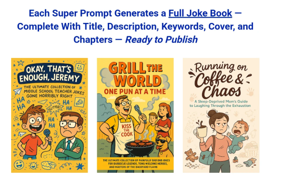
Task: Click the teddy bear on the floor
Action: [191, 155]
